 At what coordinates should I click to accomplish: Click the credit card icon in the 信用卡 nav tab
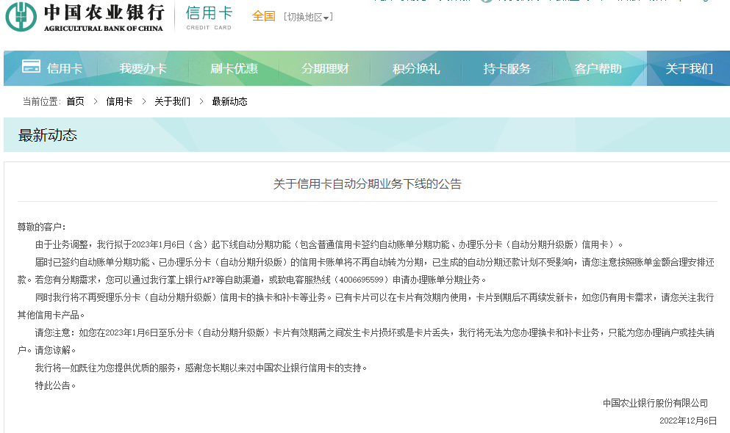click(x=31, y=67)
